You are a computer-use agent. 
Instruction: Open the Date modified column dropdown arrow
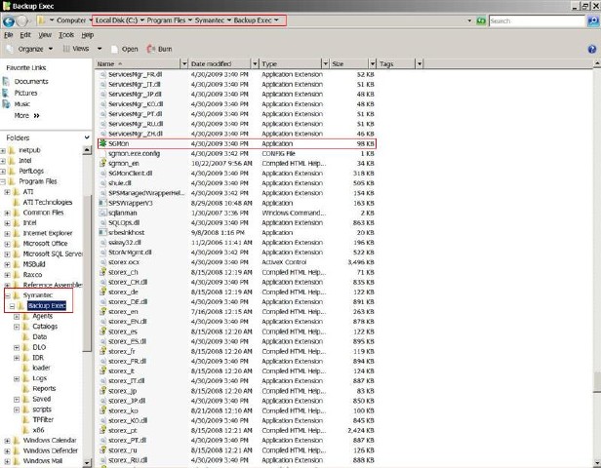click(x=256, y=63)
